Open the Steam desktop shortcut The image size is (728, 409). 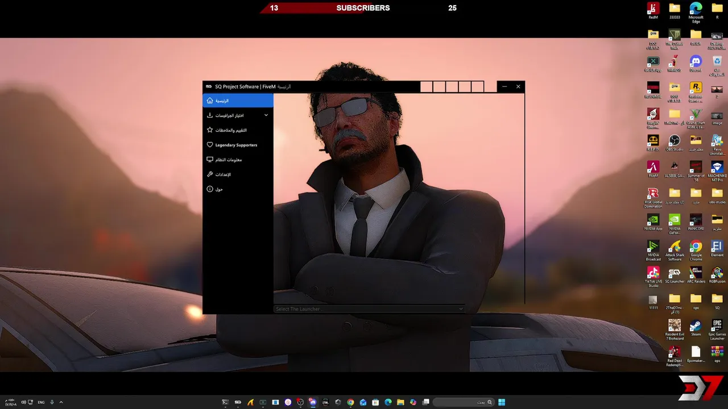(x=696, y=327)
